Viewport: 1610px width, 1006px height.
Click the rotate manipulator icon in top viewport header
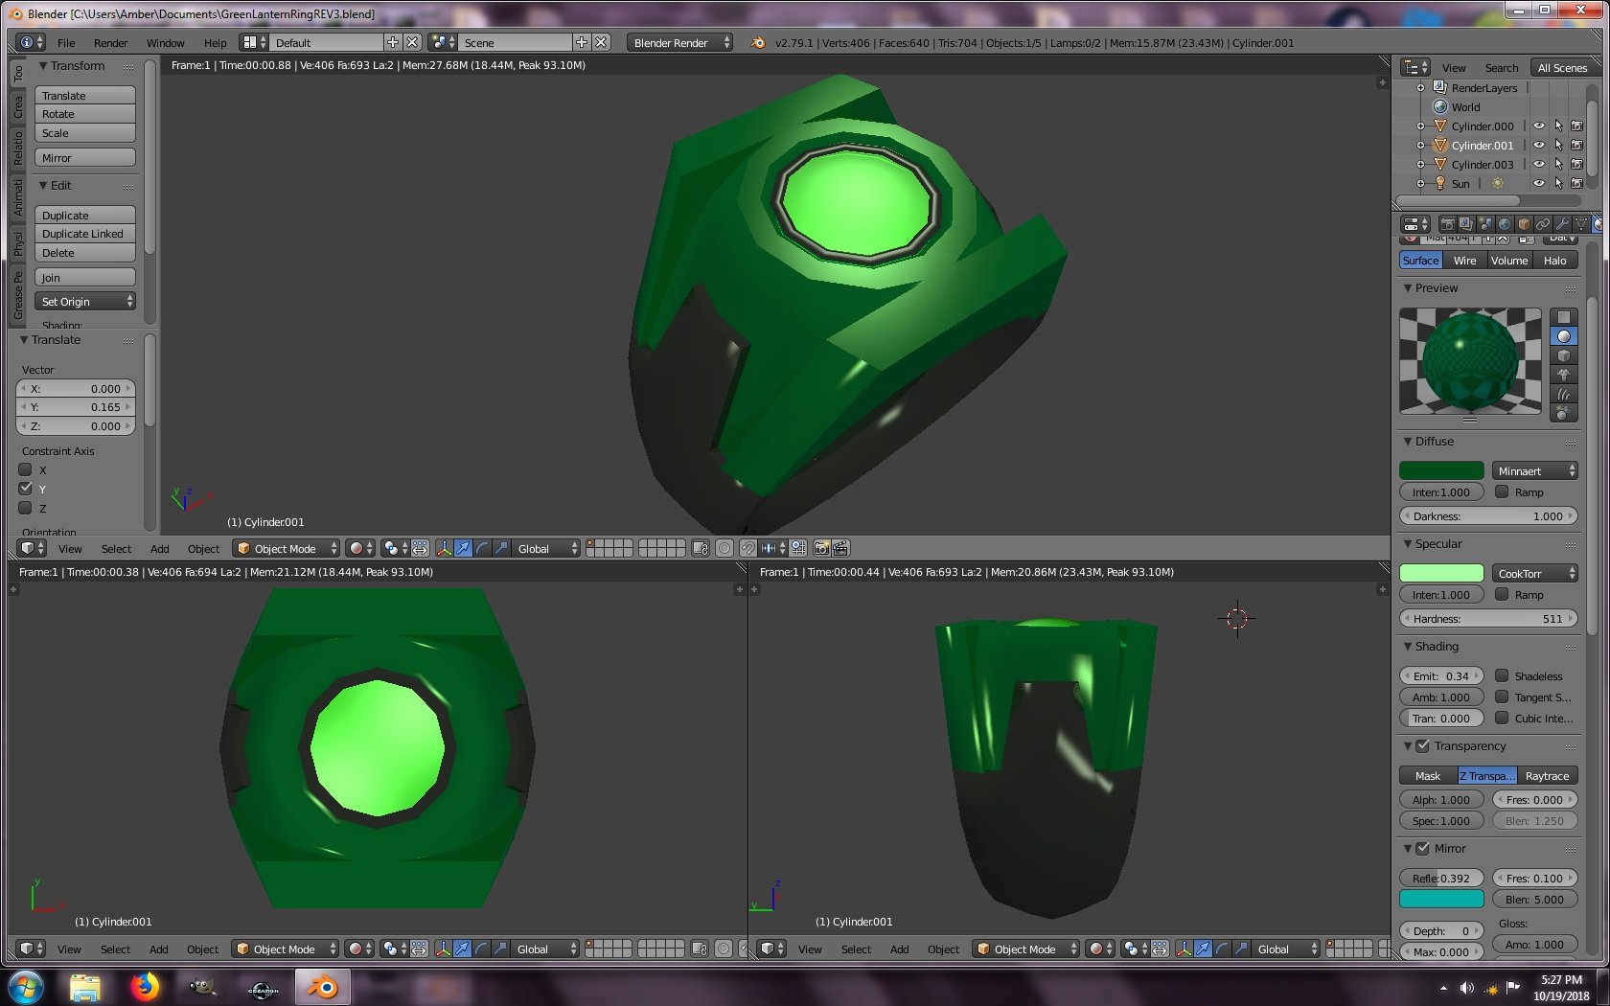click(x=483, y=548)
